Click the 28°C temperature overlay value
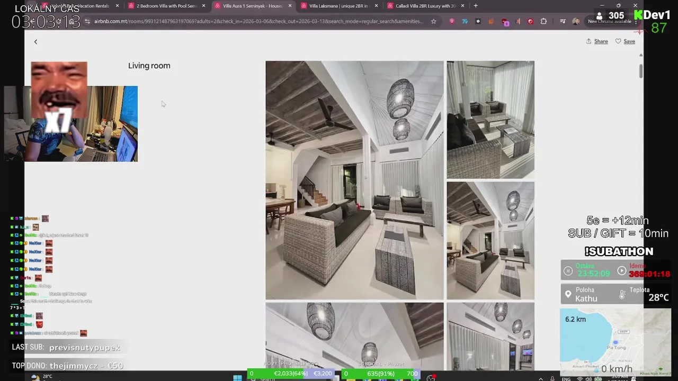 click(x=658, y=297)
